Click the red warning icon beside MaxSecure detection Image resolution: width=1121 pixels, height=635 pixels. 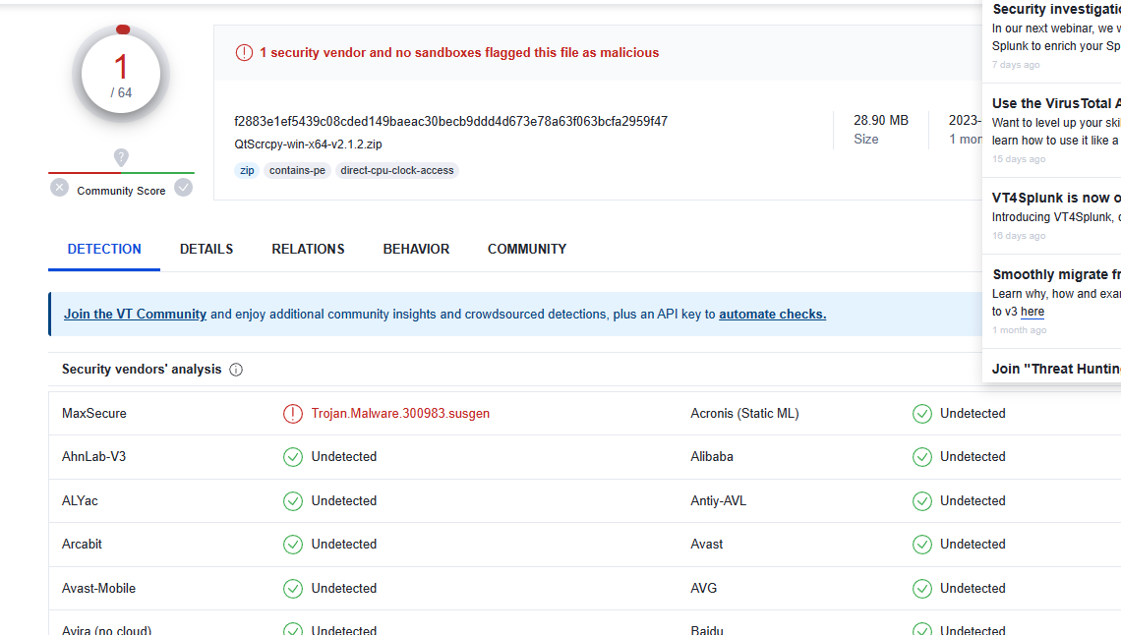(292, 413)
